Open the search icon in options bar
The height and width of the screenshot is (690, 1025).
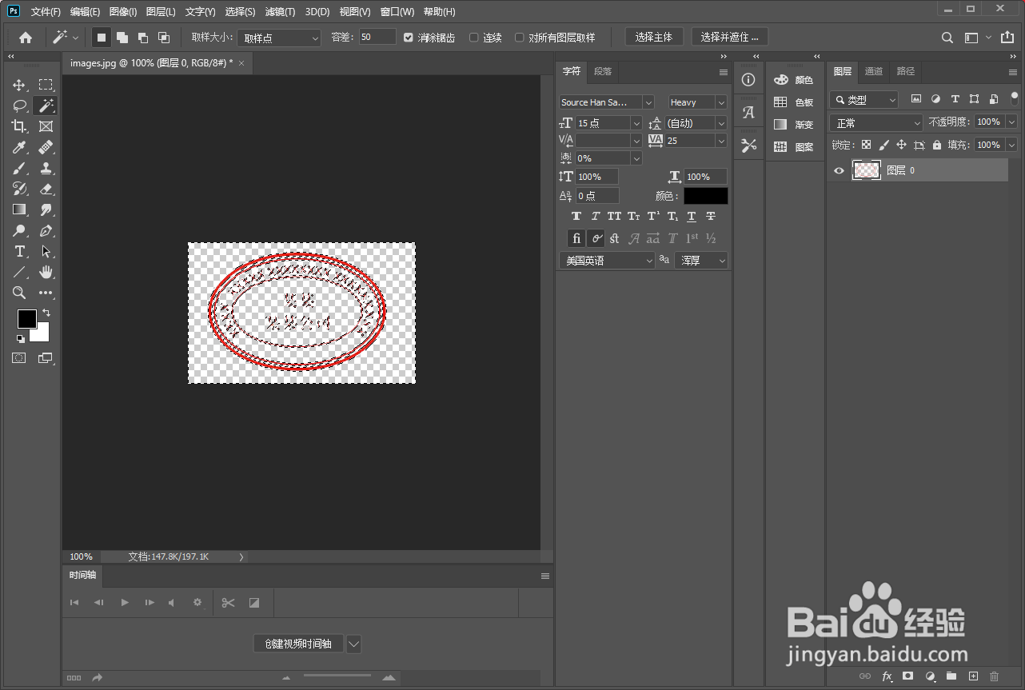point(947,38)
